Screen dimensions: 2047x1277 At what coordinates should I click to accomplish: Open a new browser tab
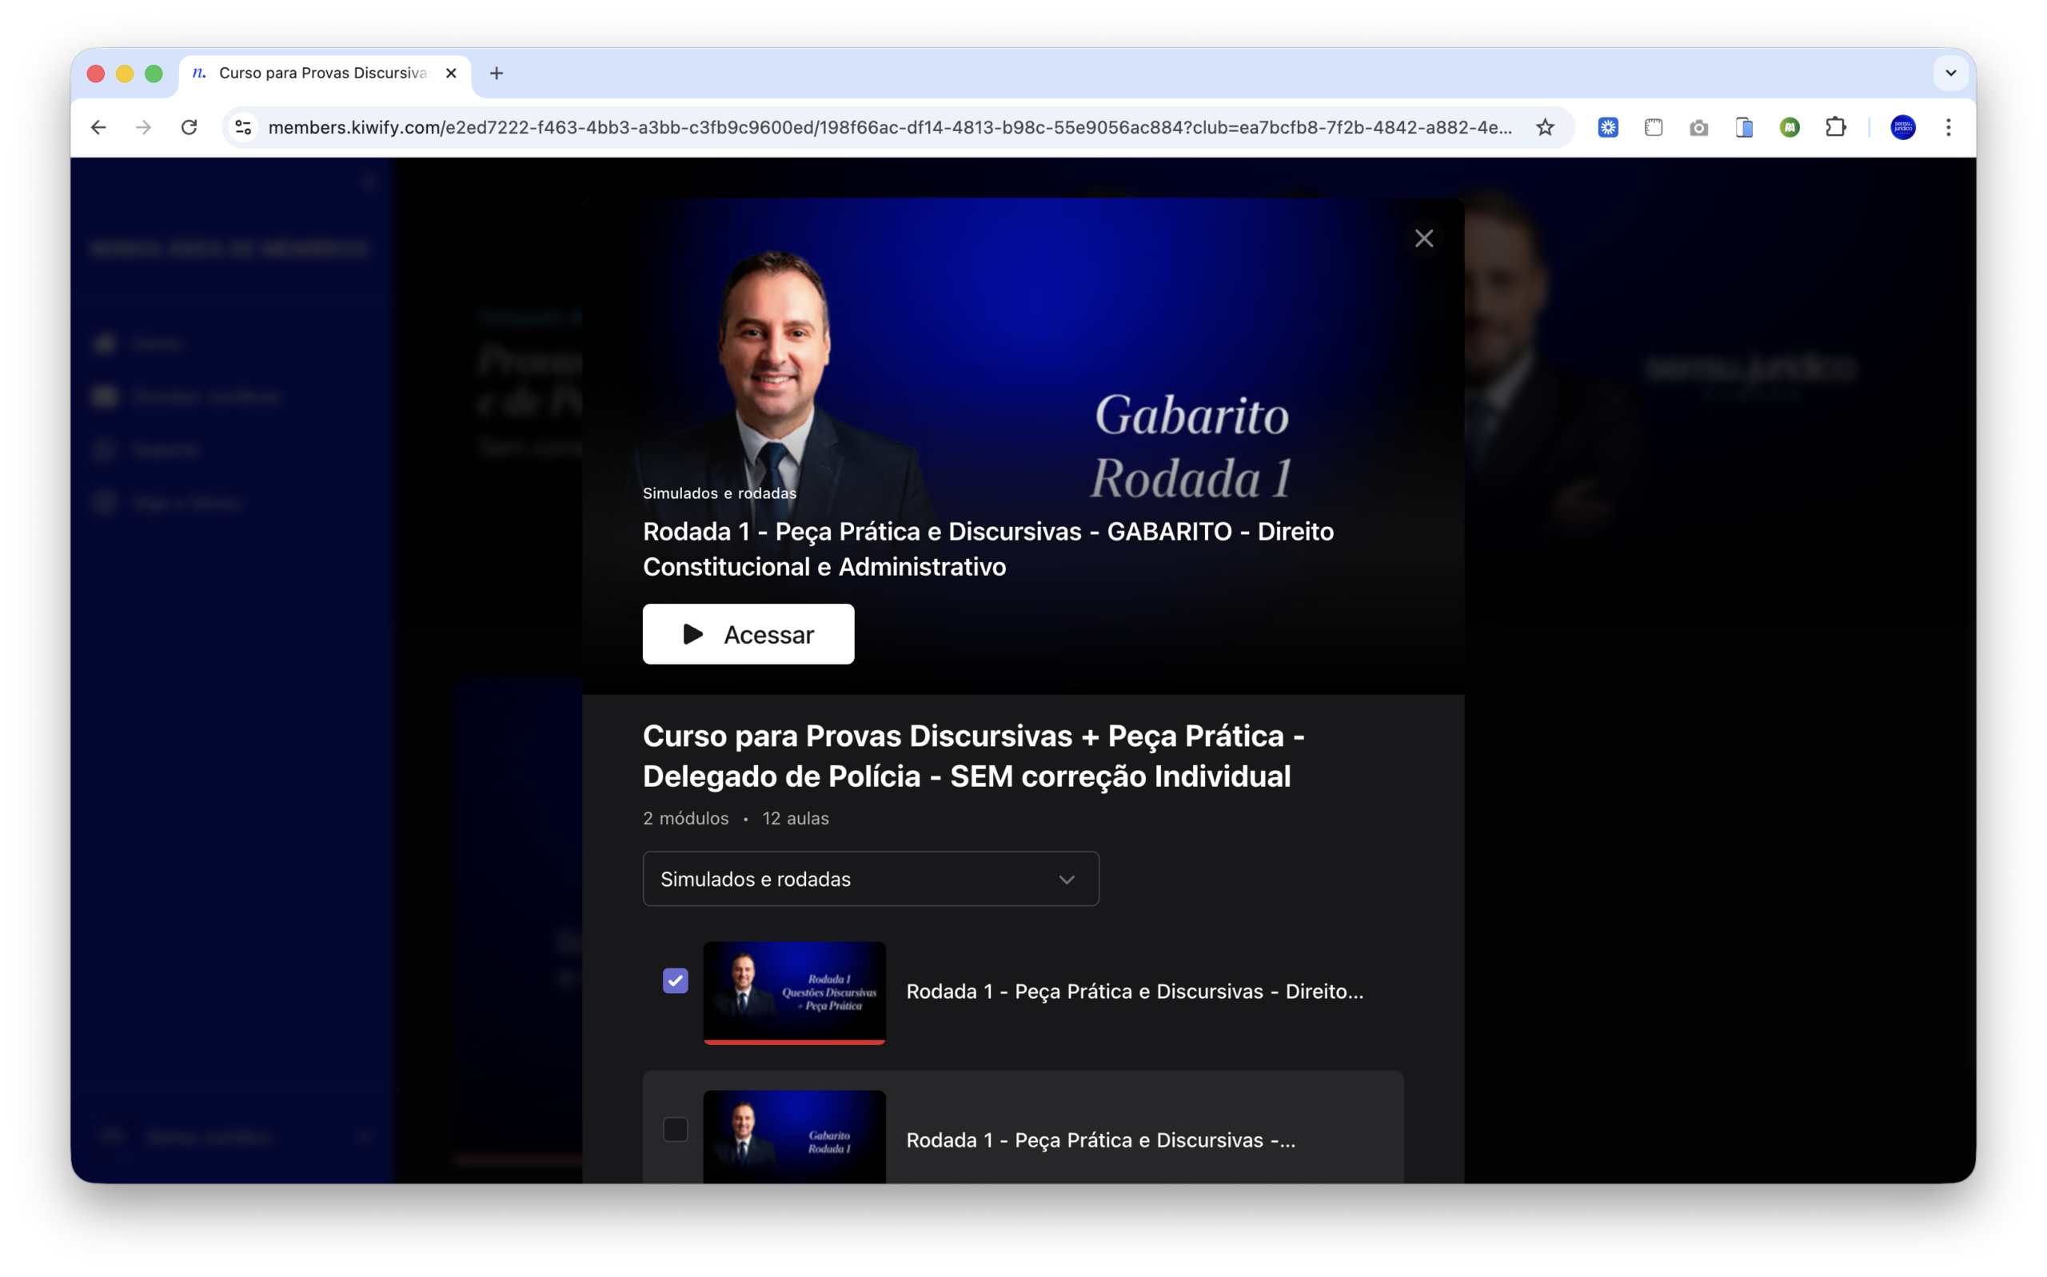click(x=497, y=74)
